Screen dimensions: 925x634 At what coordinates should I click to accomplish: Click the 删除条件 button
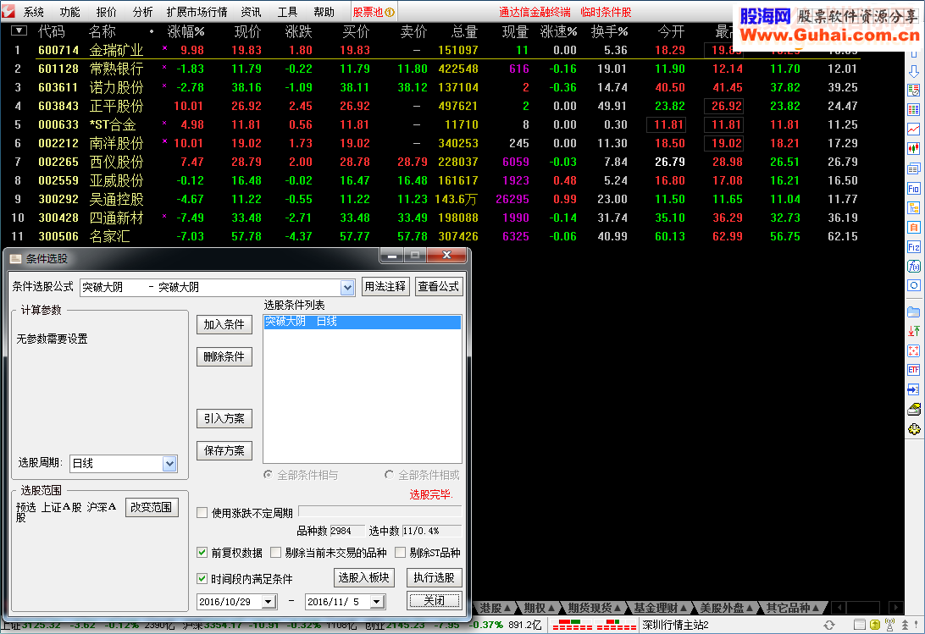pyautogui.click(x=224, y=356)
